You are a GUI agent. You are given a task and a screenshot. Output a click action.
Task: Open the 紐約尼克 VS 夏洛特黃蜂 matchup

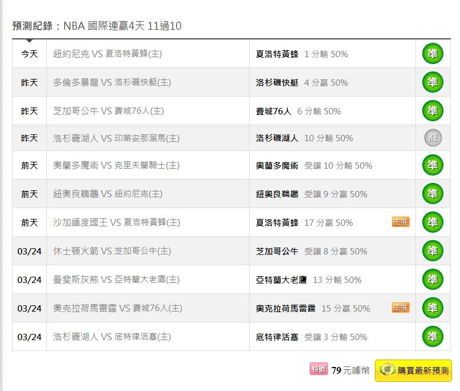coord(107,54)
